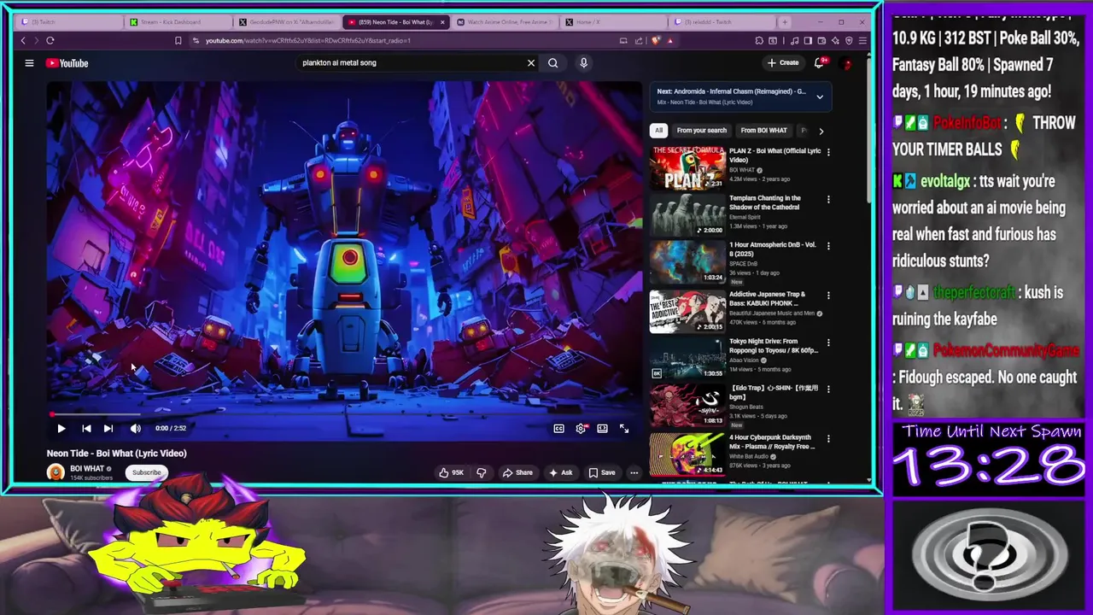This screenshot has height=615, width=1093.
Task: Bookmark the page in the address bar
Action: pos(178,40)
